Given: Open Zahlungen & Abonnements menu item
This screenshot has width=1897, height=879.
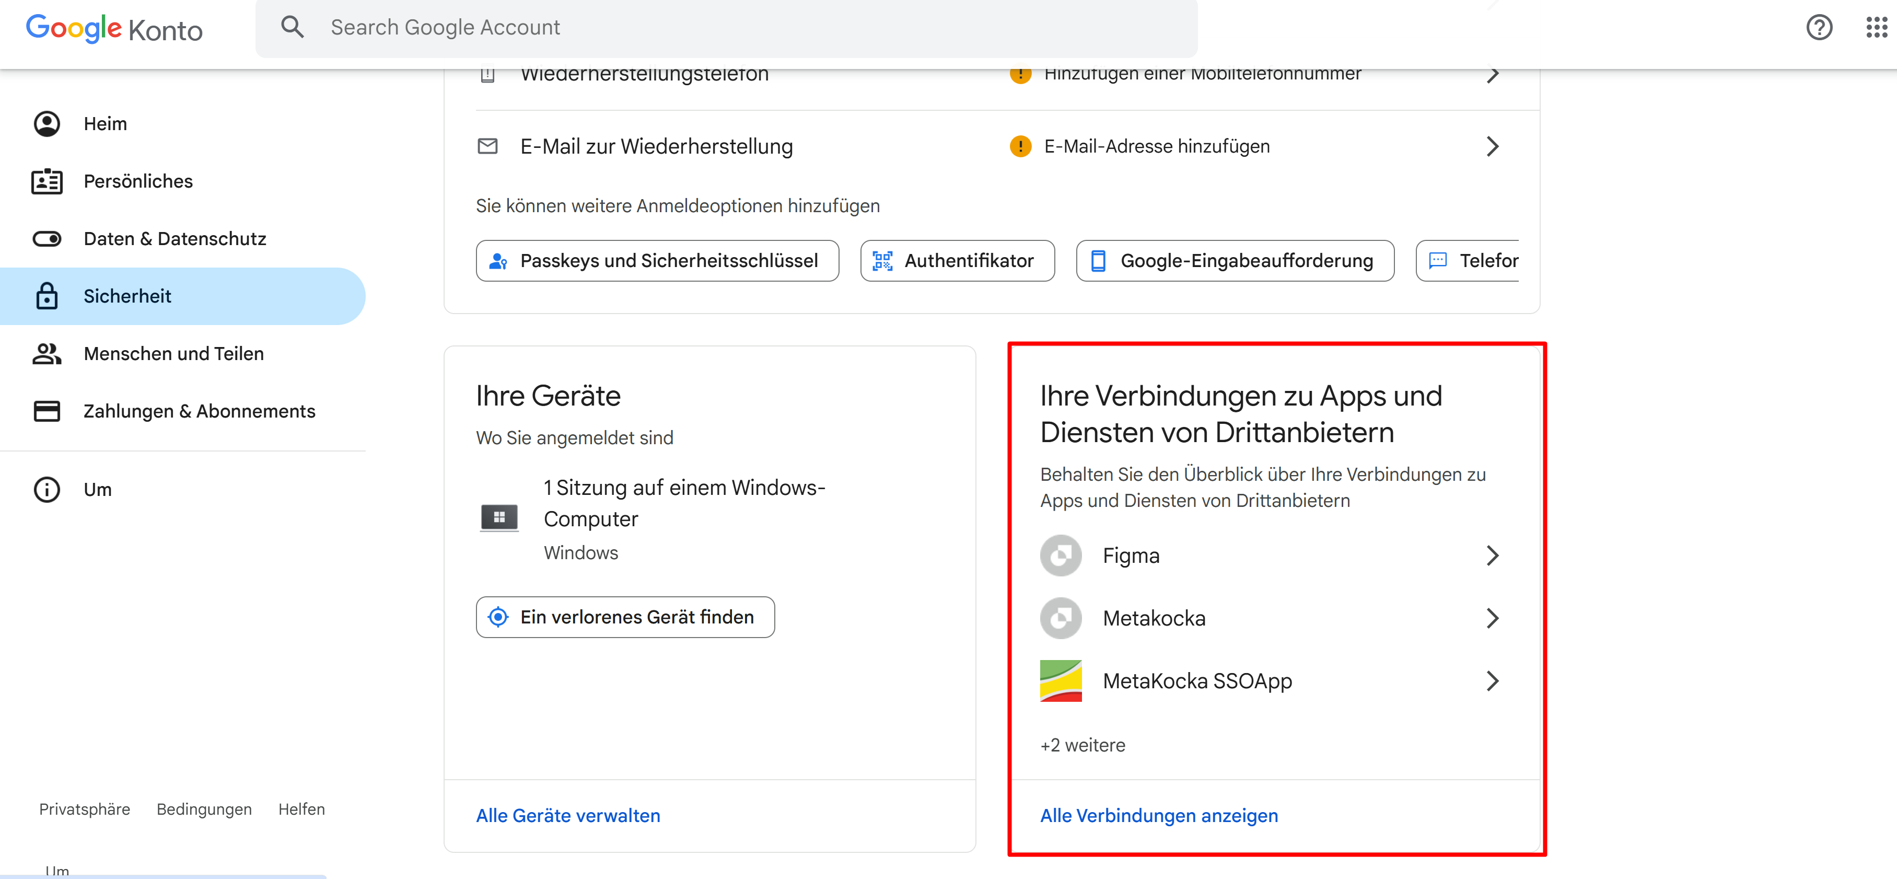Looking at the screenshot, I should click(x=199, y=411).
